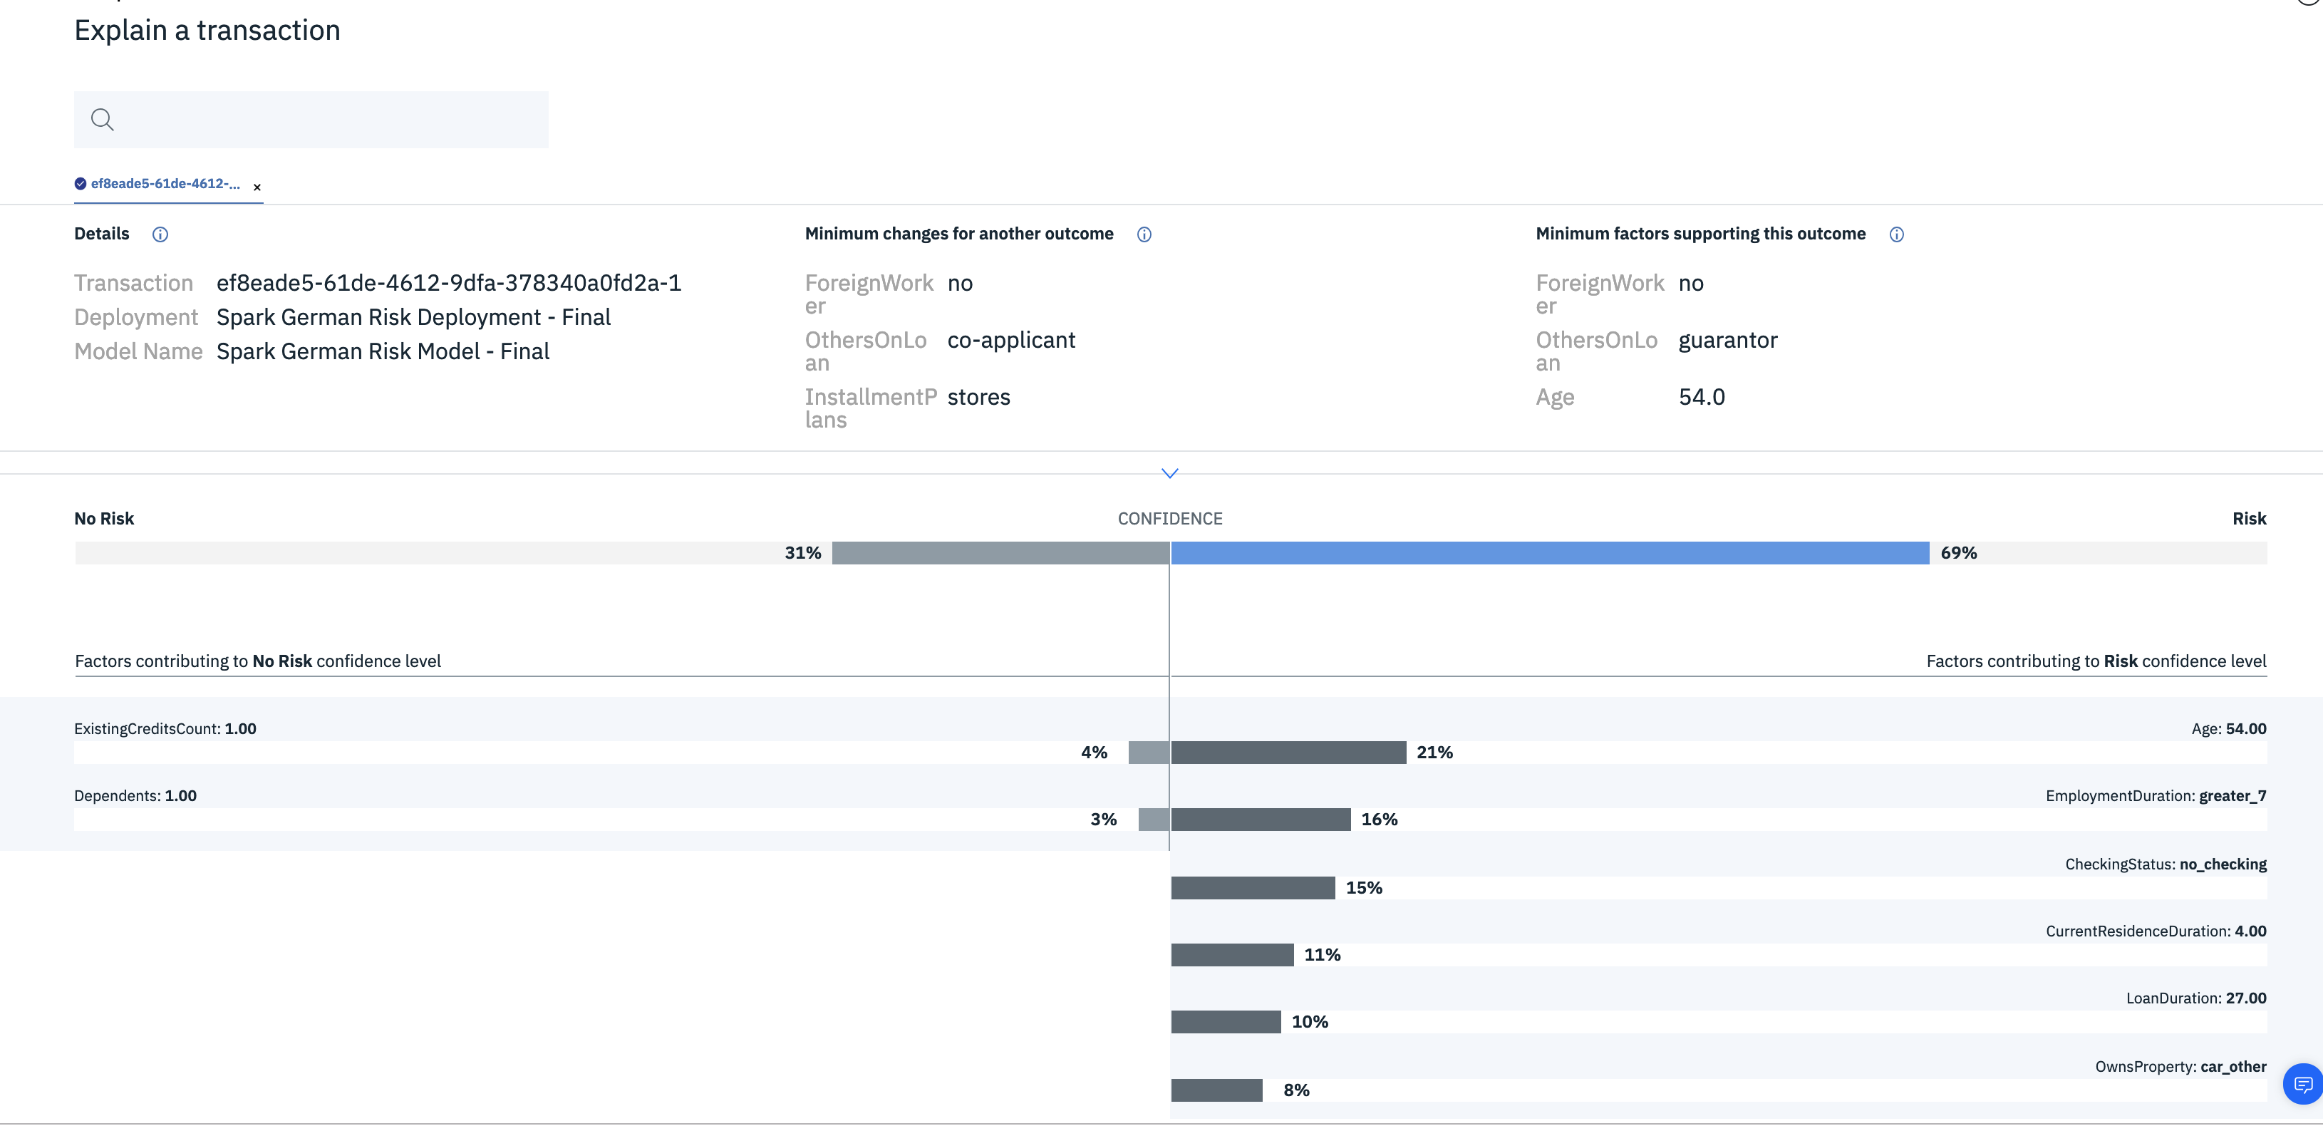Click the blue 69% Risk confidence bar

click(x=1549, y=553)
